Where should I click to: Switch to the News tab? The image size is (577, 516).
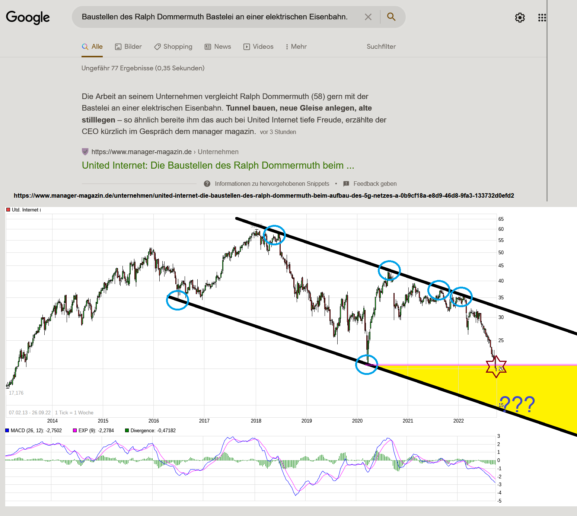tap(218, 47)
